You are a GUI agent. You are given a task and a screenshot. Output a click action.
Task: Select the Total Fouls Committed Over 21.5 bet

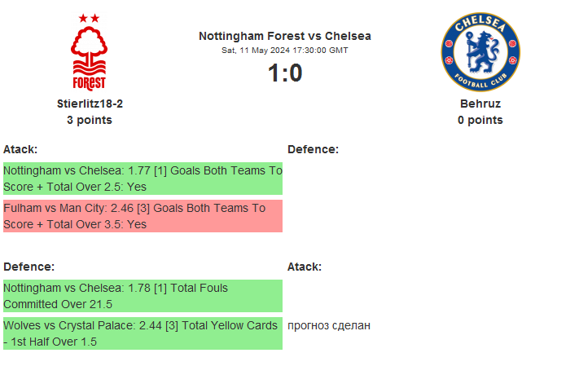click(x=142, y=296)
